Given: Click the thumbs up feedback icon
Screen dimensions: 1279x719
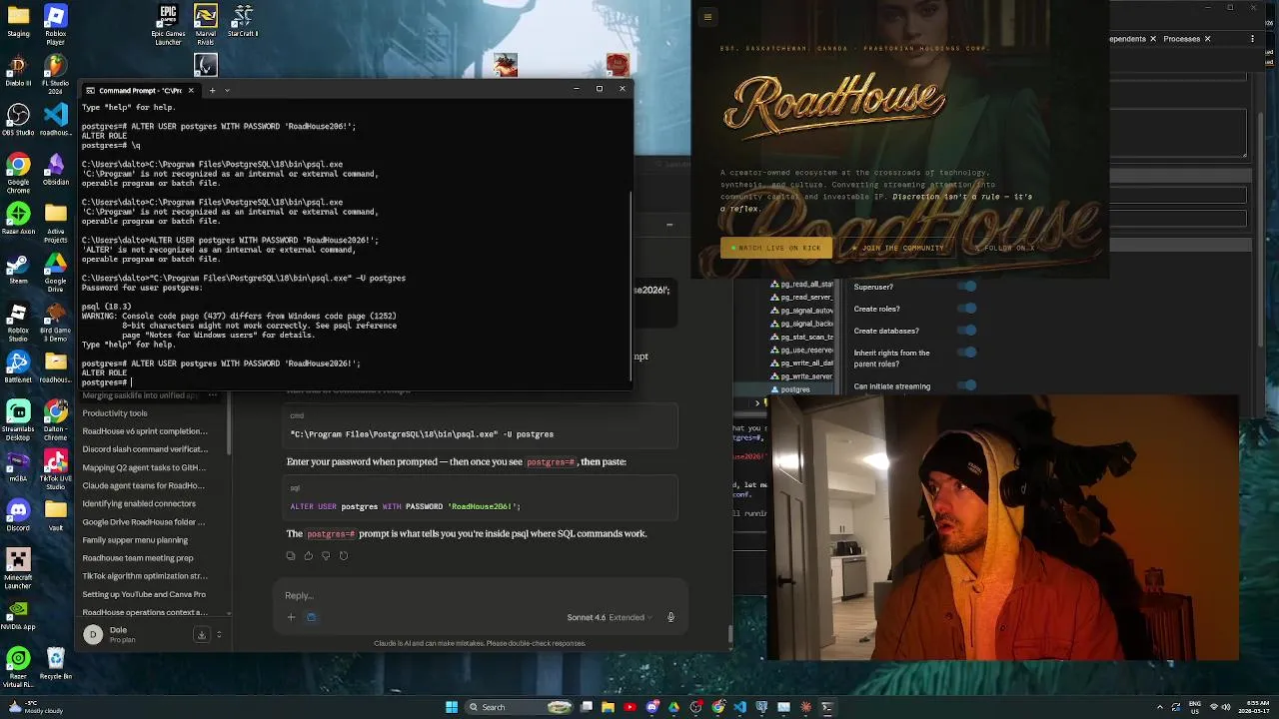Looking at the screenshot, I should point(308,555).
